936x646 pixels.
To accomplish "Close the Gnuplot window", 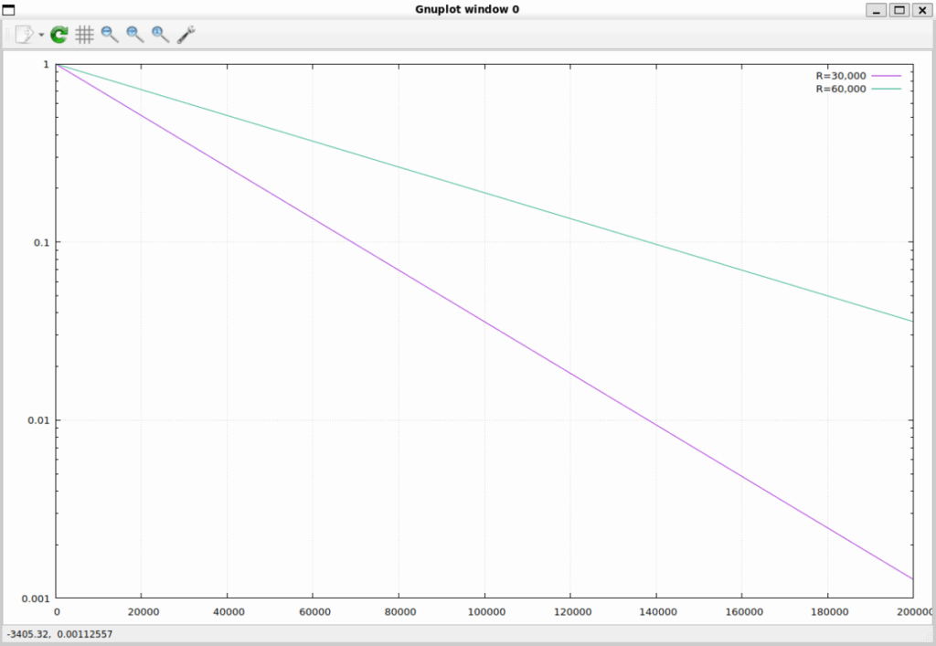I will [920, 9].
